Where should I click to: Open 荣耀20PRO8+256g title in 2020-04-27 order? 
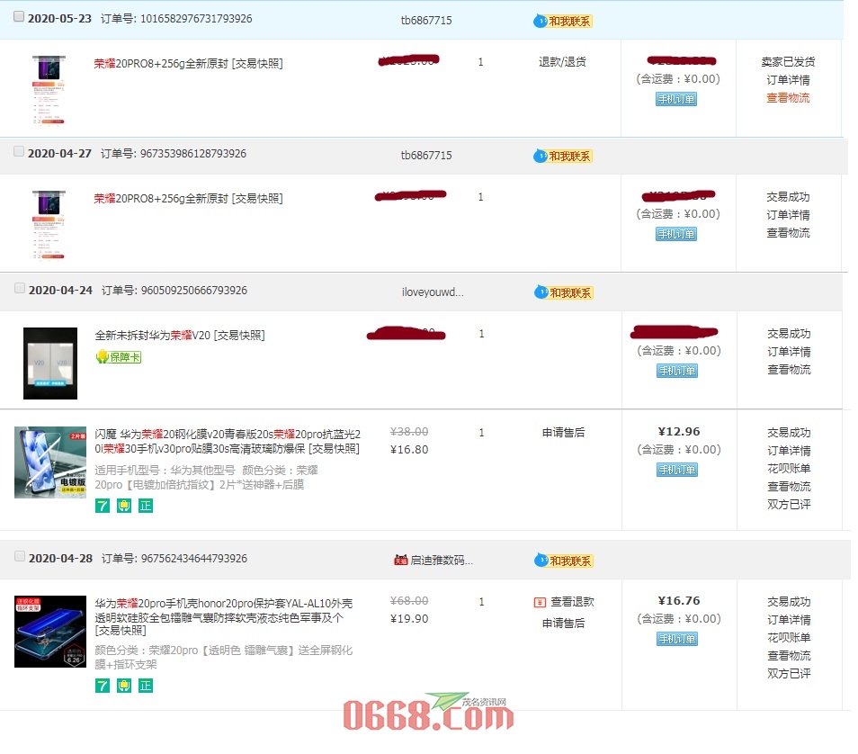[161, 198]
